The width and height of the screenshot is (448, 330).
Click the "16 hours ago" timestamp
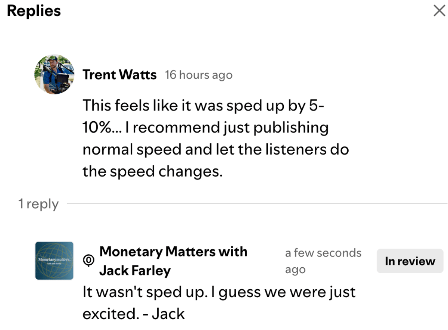click(x=199, y=75)
